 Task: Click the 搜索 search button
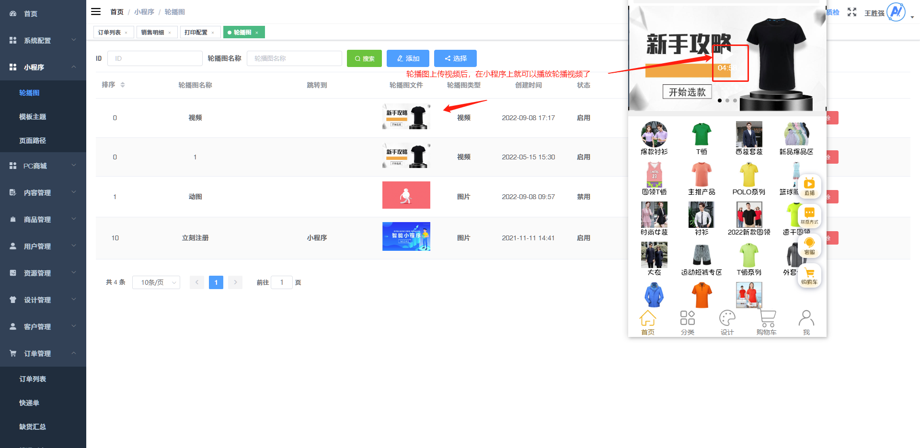pos(364,58)
